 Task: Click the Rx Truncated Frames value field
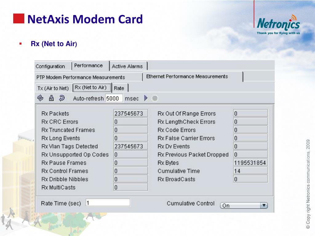click(x=130, y=130)
